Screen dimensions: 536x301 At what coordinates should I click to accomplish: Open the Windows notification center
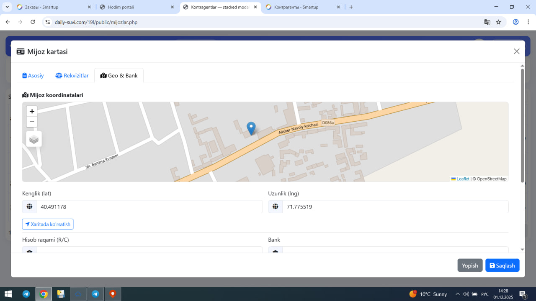click(x=523, y=294)
